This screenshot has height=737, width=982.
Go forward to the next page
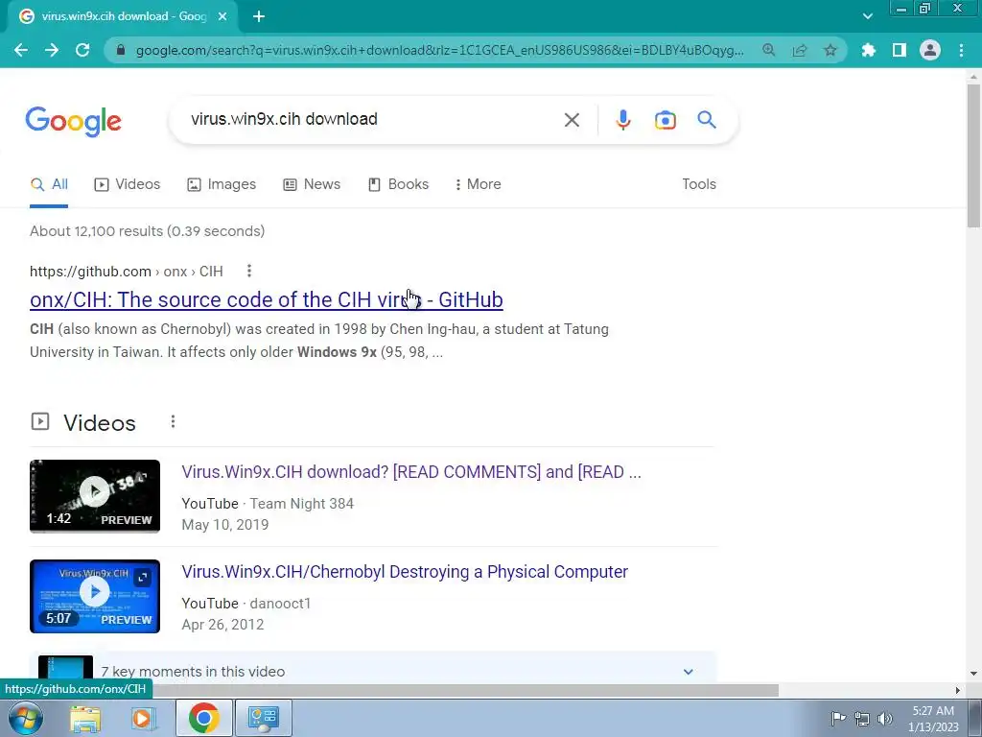tap(52, 50)
